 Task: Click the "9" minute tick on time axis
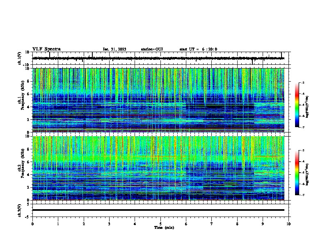(x=263, y=224)
